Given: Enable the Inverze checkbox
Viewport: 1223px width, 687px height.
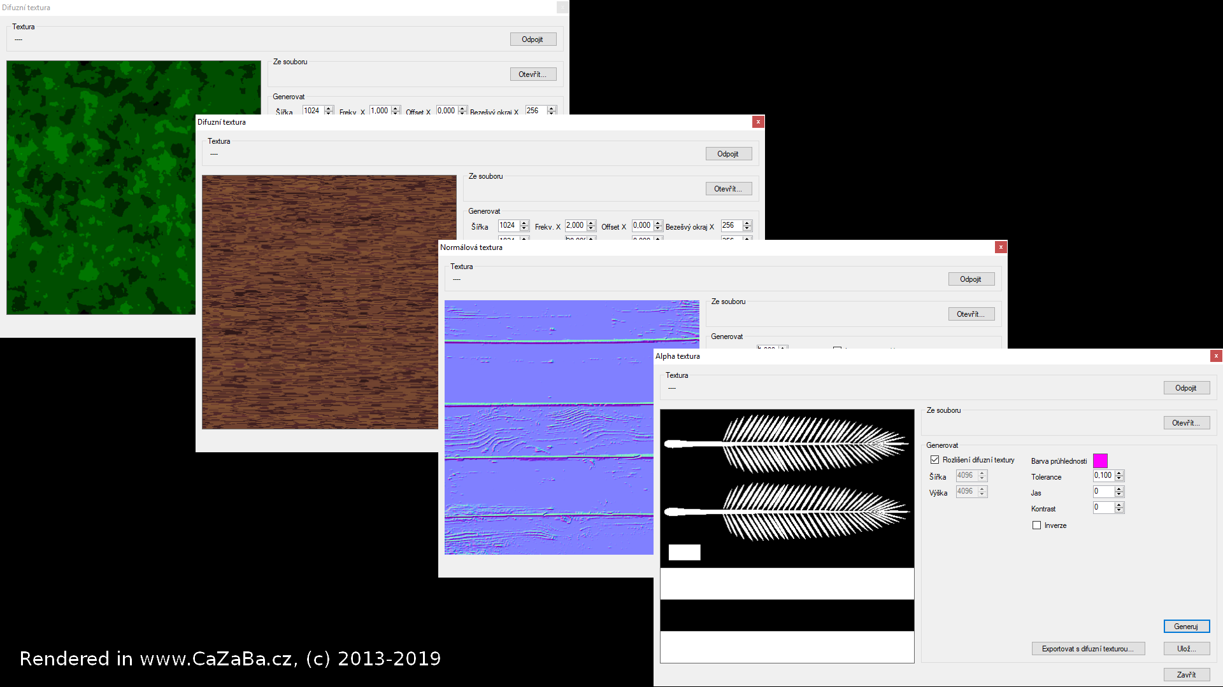Looking at the screenshot, I should coord(1036,525).
